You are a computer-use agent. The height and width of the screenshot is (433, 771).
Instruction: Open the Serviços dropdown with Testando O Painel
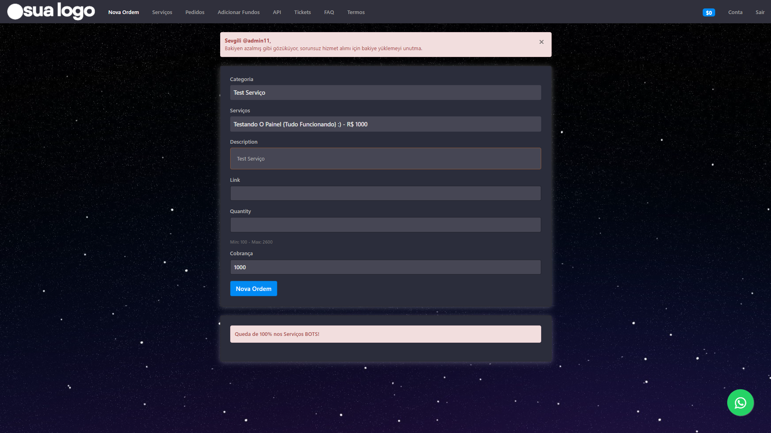point(385,124)
